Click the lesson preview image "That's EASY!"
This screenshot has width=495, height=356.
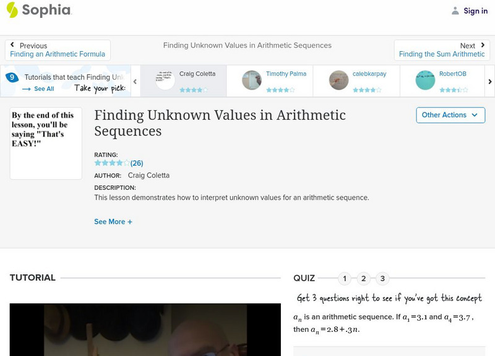point(46,143)
